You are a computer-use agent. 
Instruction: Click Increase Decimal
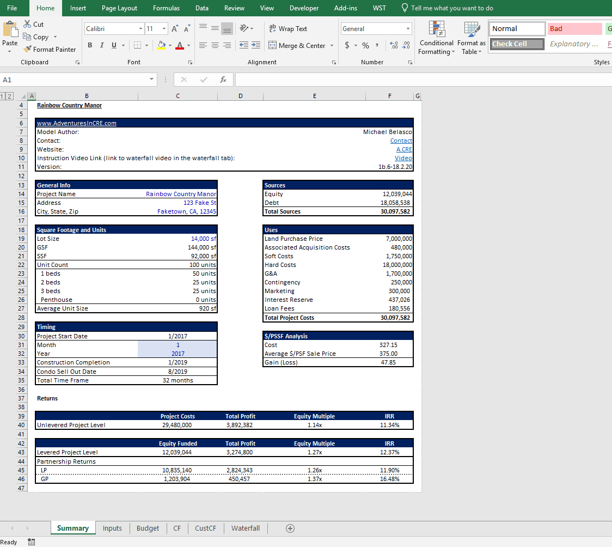(393, 46)
